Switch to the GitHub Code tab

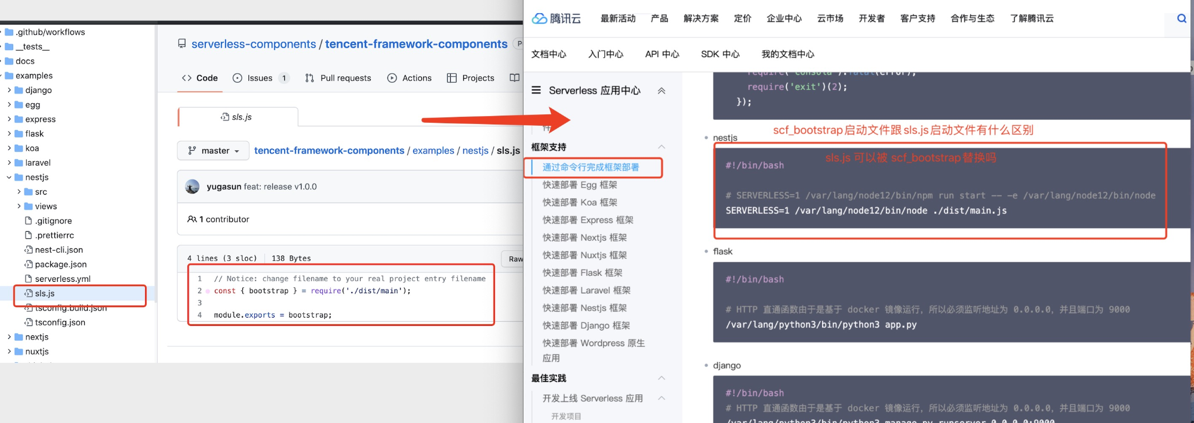(x=200, y=78)
